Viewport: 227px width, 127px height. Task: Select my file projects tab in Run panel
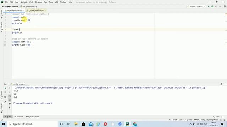(x=19, y=84)
